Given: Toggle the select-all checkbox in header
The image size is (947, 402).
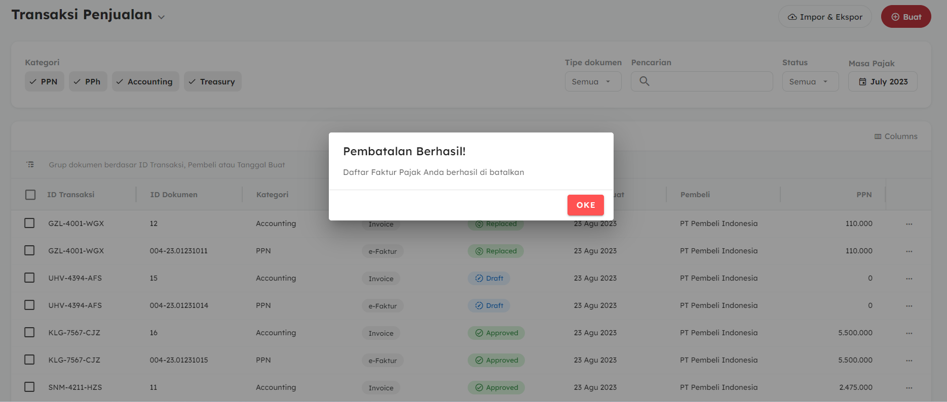Looking at the screenshot, I should click(30, 195).
